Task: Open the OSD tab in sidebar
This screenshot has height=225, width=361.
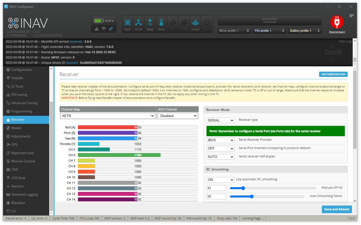Action: point(26,170)
